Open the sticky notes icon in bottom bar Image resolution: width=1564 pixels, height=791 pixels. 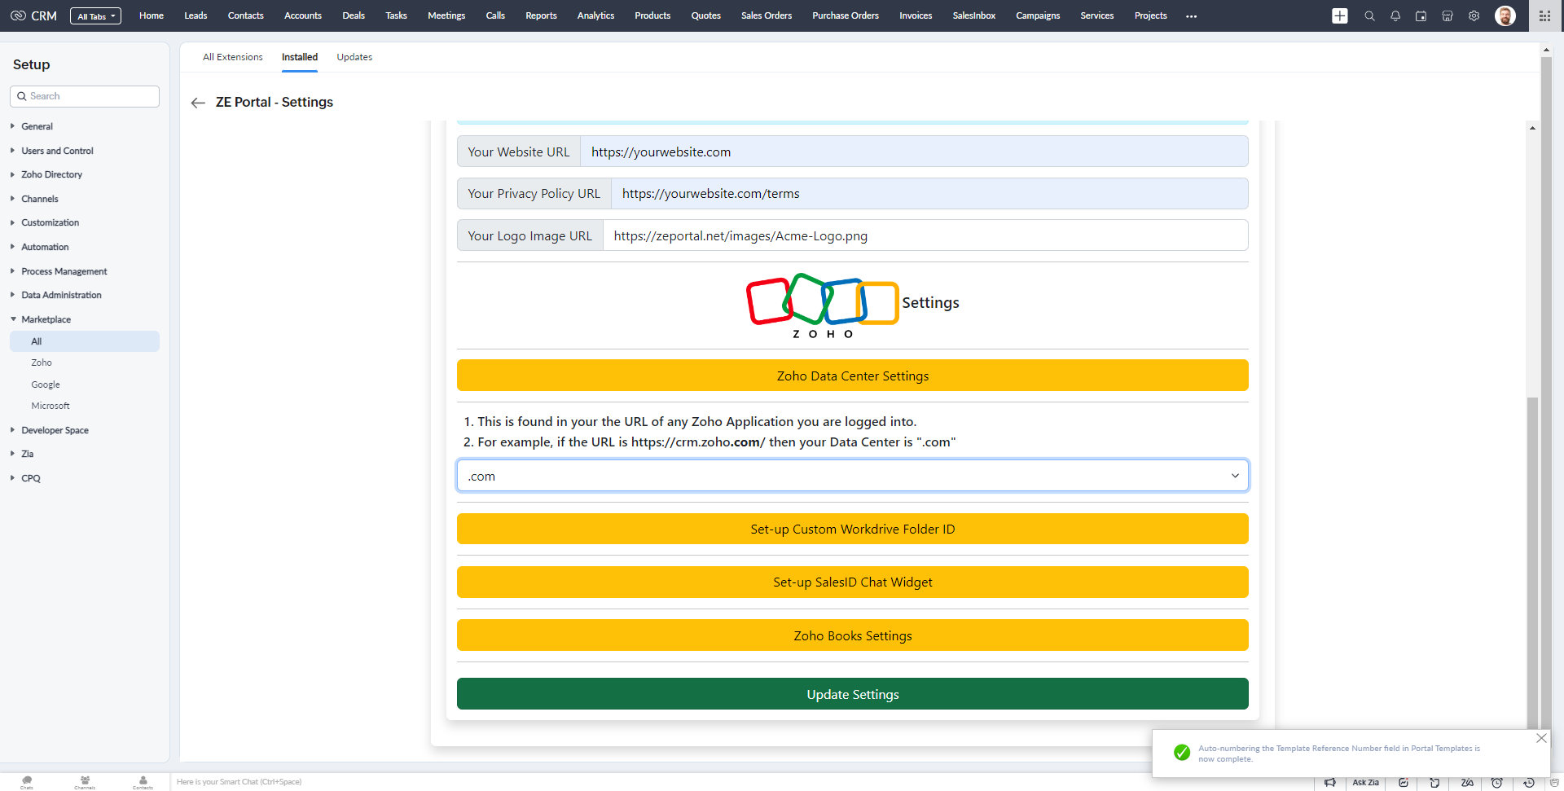(1434, 783)
